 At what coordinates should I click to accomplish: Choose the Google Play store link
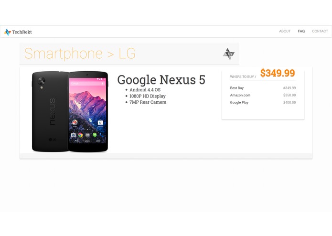click(x=239, y=102)
